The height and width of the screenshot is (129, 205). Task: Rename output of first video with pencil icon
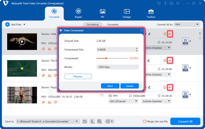149,34
